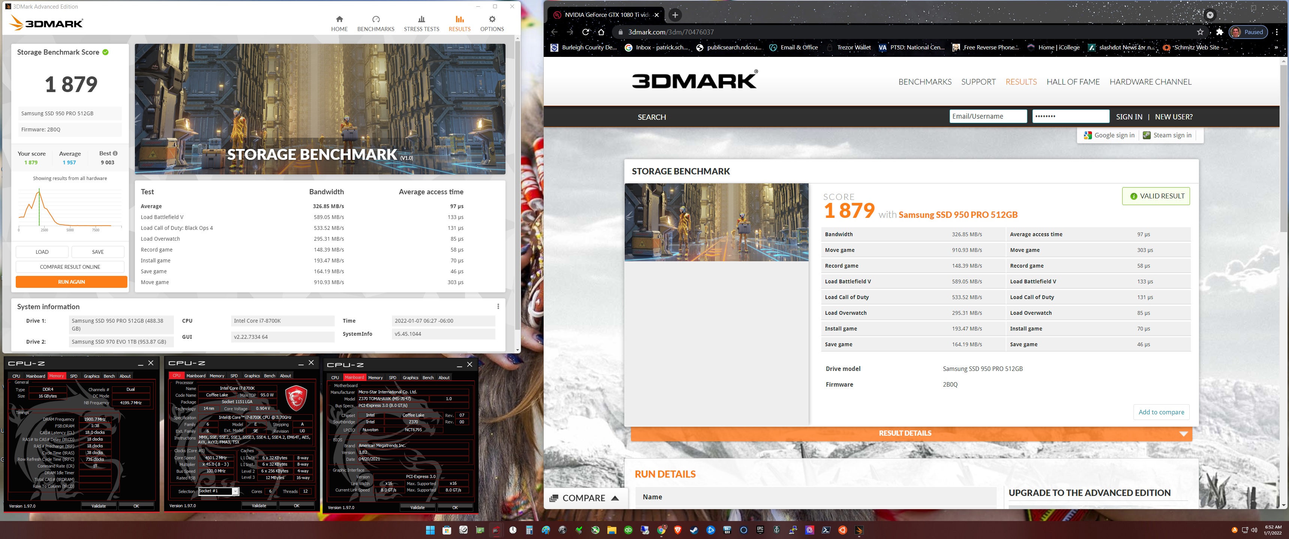Click Google sign in button
Image resolution: width=1289 pixels, height=539 pixels.
tap(1109, 135)
